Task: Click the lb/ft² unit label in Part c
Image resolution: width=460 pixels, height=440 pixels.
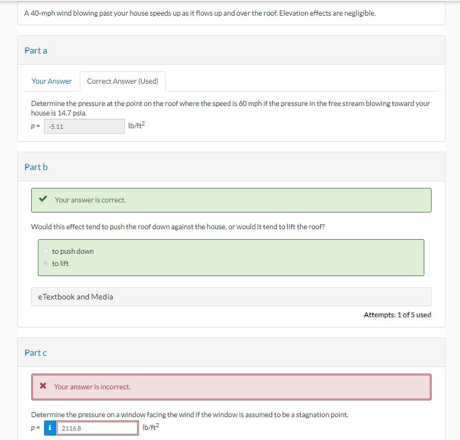Action: click(149, 427)
